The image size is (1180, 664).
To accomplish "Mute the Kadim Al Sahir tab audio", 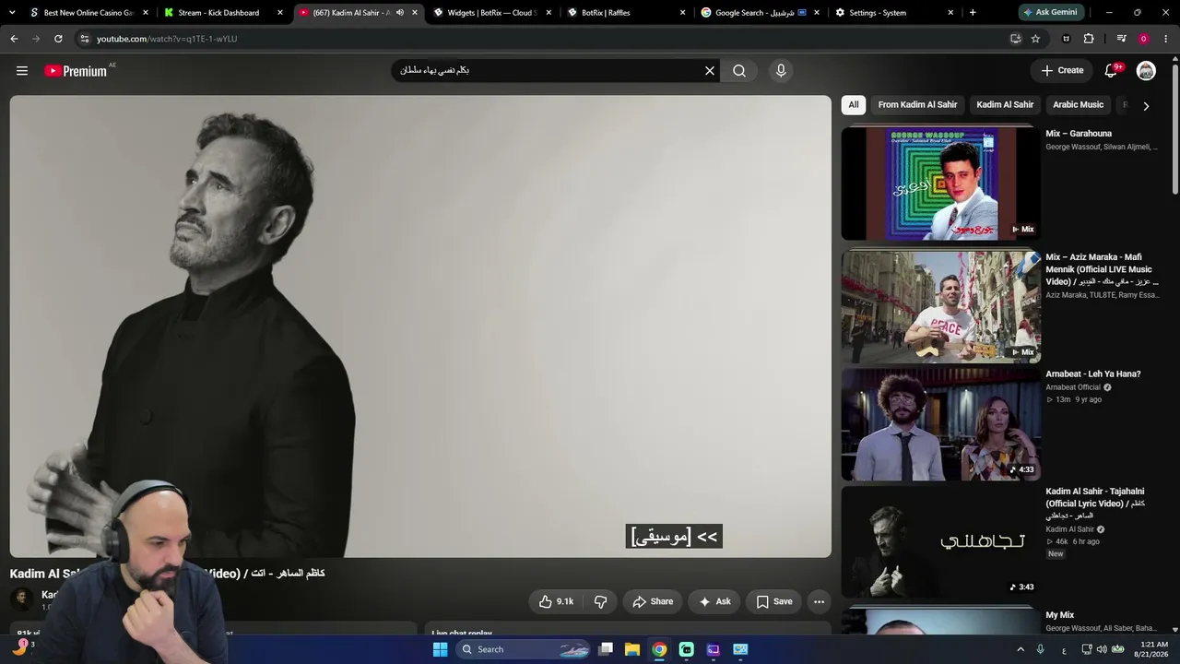I will click(x=400, y=13).
